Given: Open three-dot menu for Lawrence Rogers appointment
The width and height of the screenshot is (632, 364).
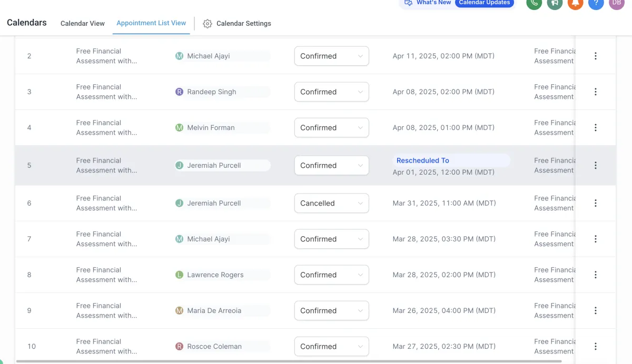Looking at the screenshot, I should (x=596, y=275).
